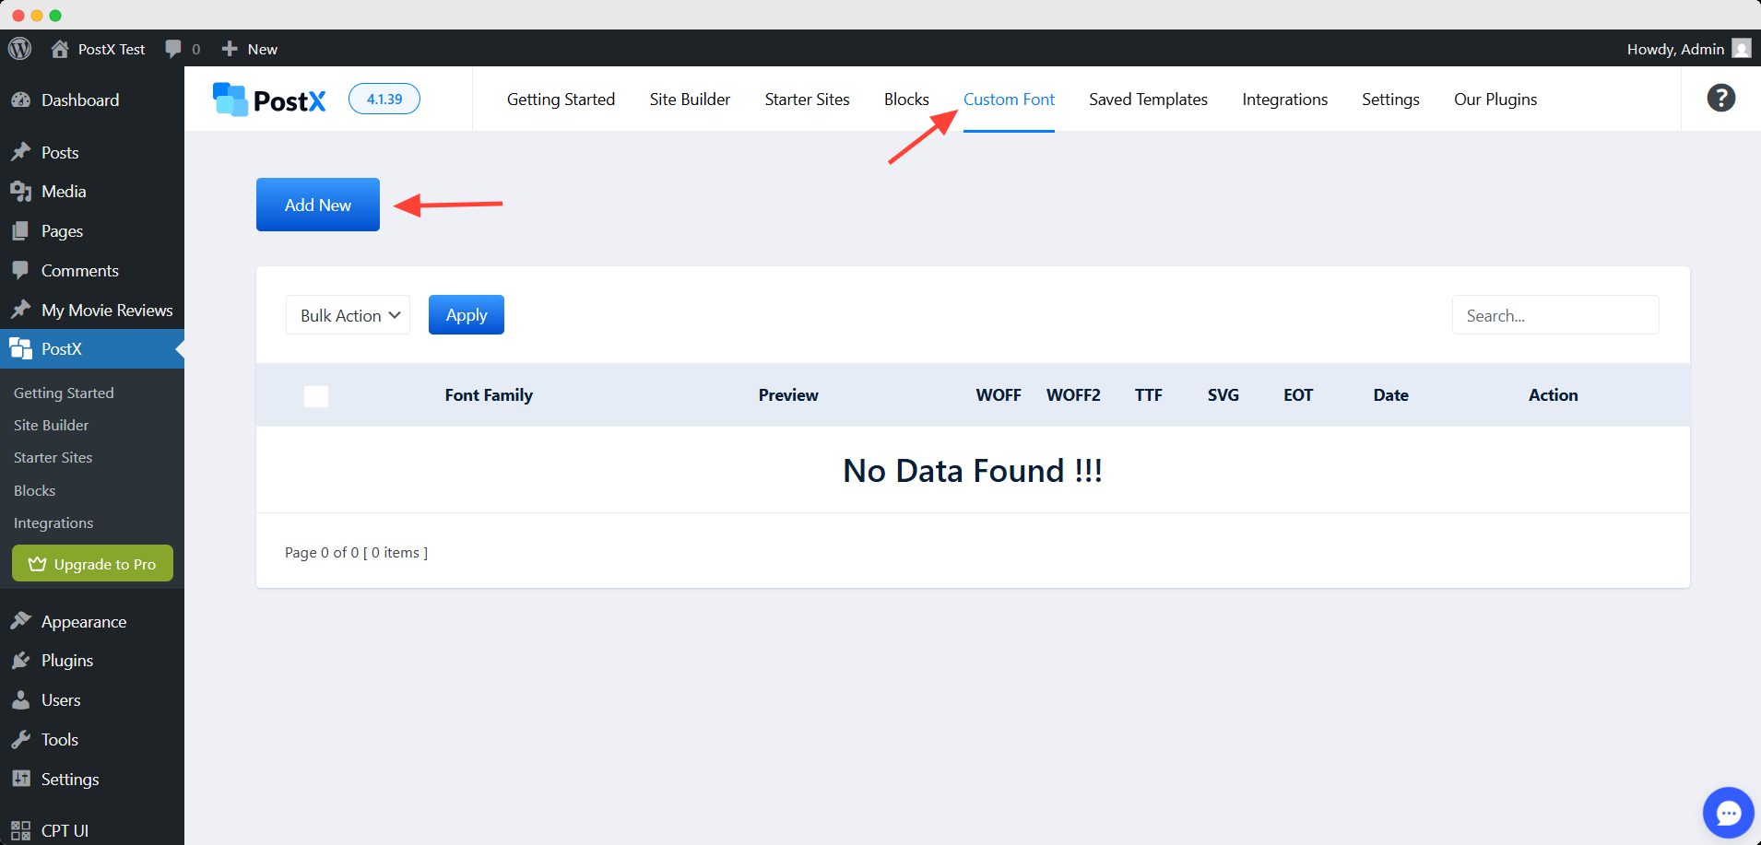Click the Pages sidebar icon
The image size is (1761, 845).
coord(20,230)
